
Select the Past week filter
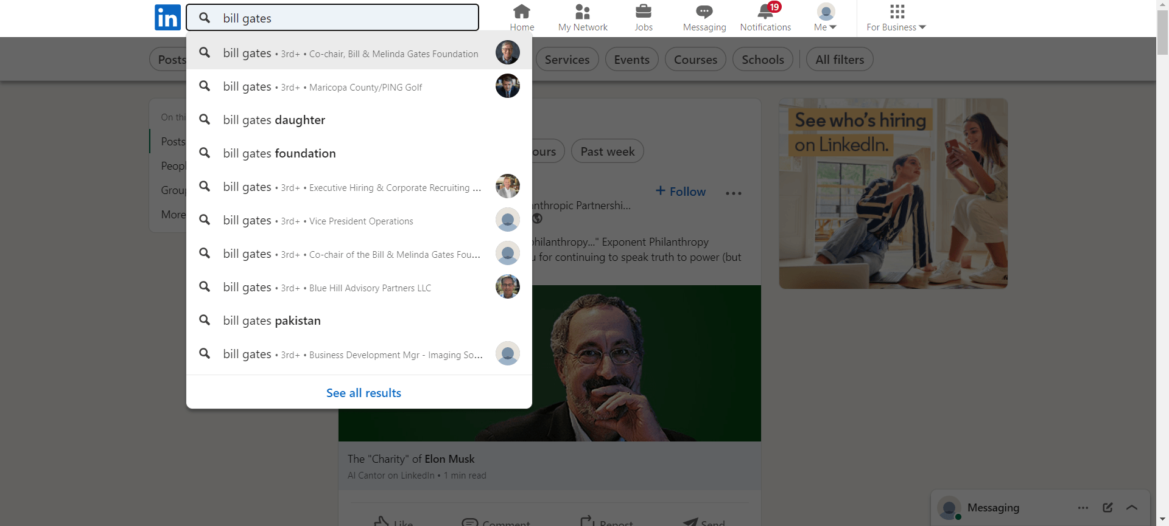pos(607,151)
